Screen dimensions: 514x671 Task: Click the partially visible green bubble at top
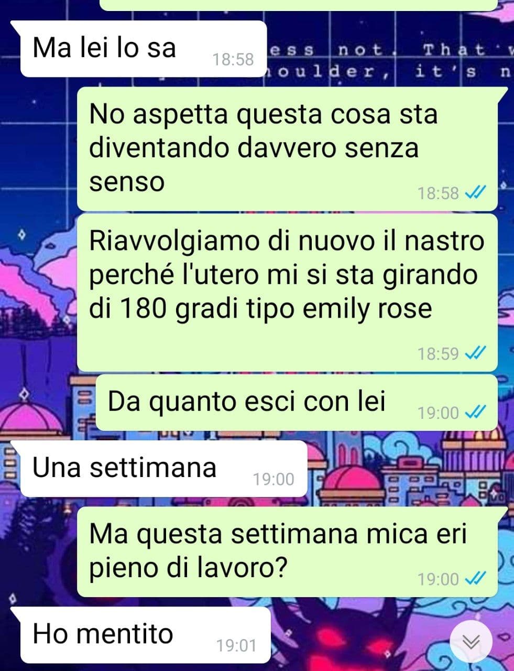tap(298, 5)
